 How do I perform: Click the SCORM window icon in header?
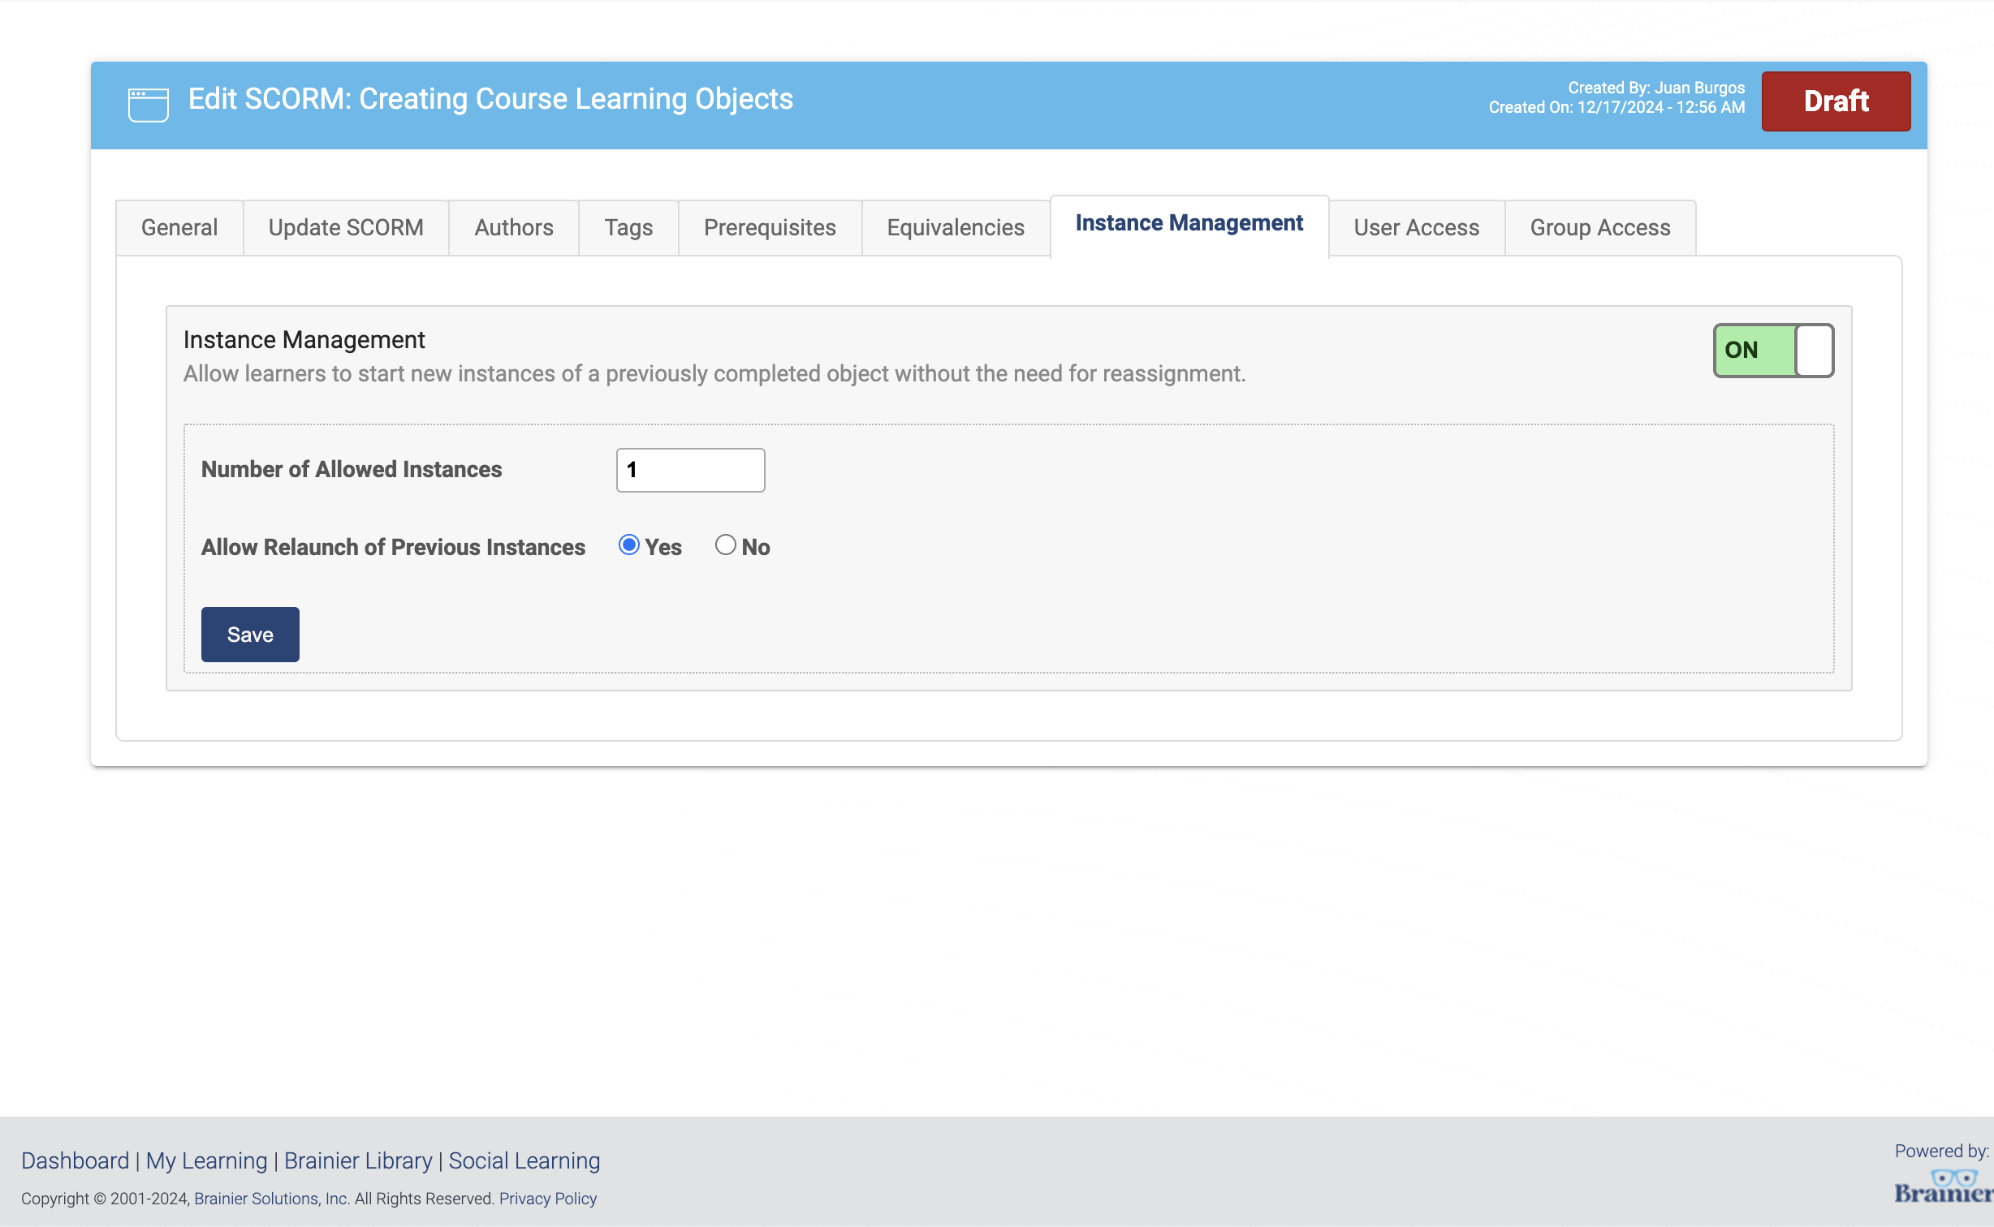pyautogui.click(x=148, y=105)
